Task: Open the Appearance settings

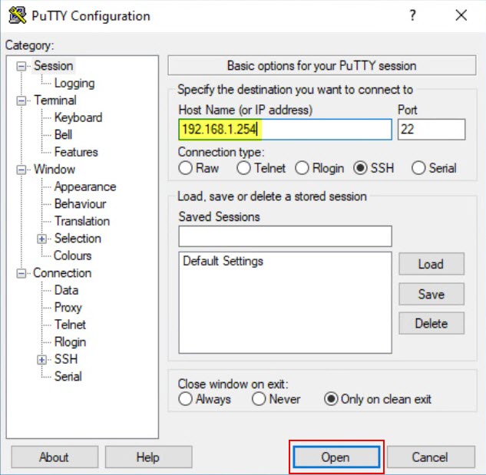Action: [x=85, y=186]
